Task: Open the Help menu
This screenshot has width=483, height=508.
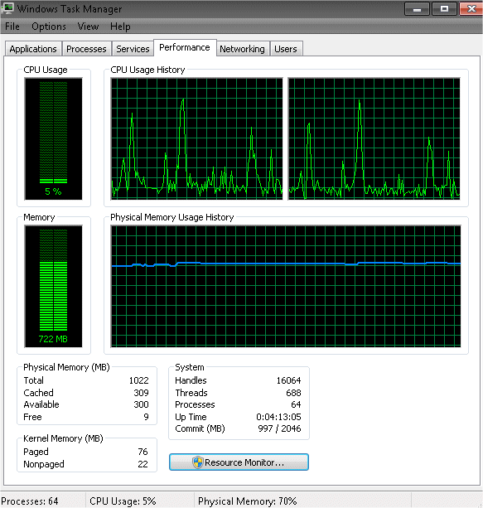Action: pyautogui.click(x=120, y=27)
